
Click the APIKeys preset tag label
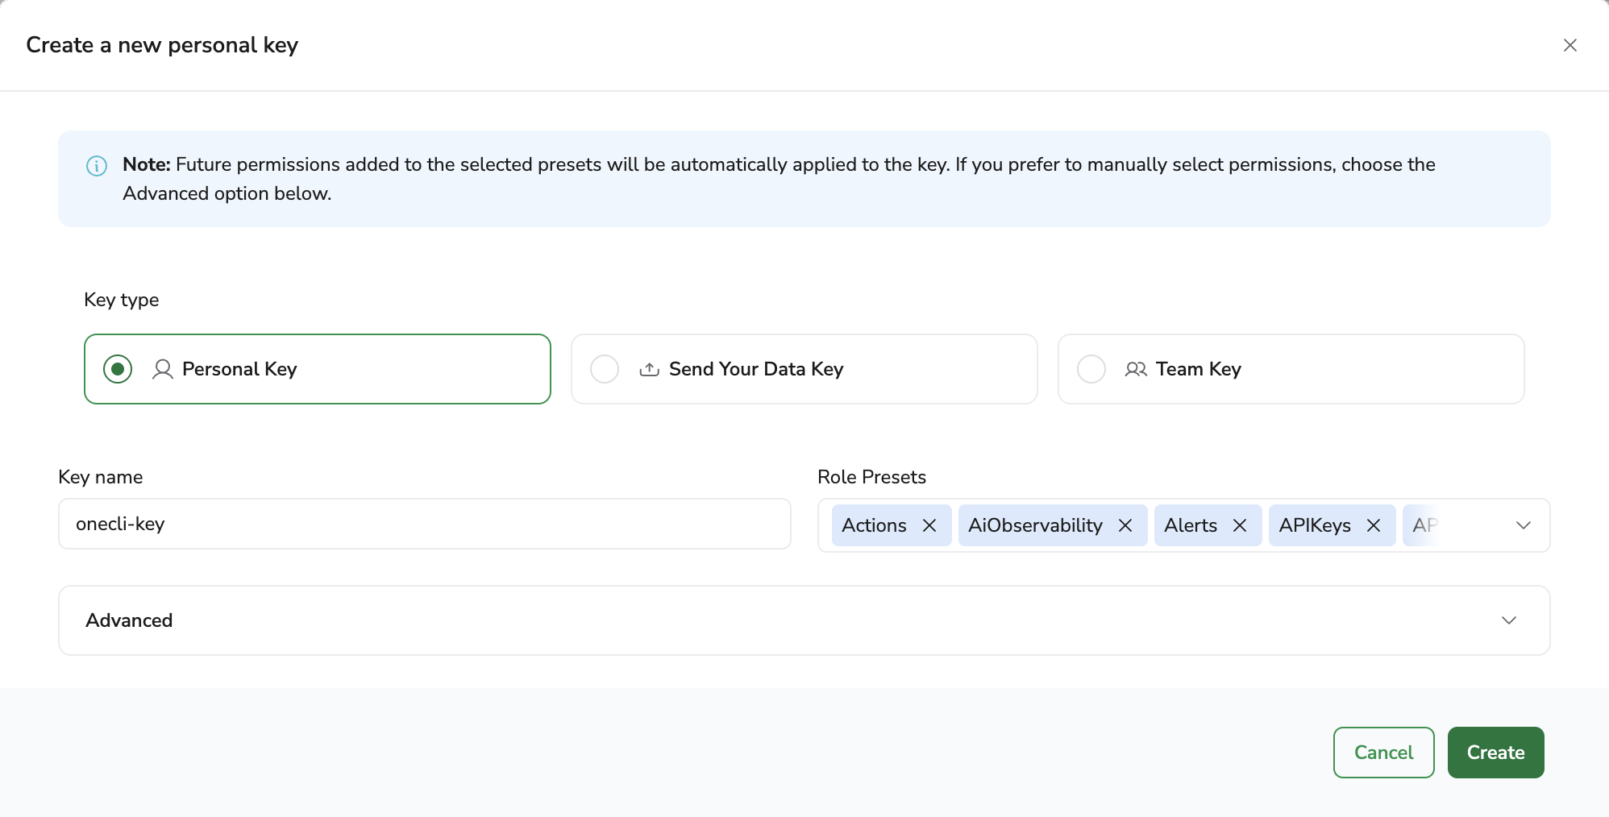[1315, 525]
